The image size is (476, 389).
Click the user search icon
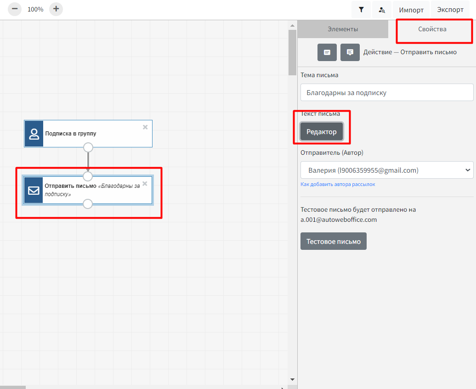[x=382, y=10]
